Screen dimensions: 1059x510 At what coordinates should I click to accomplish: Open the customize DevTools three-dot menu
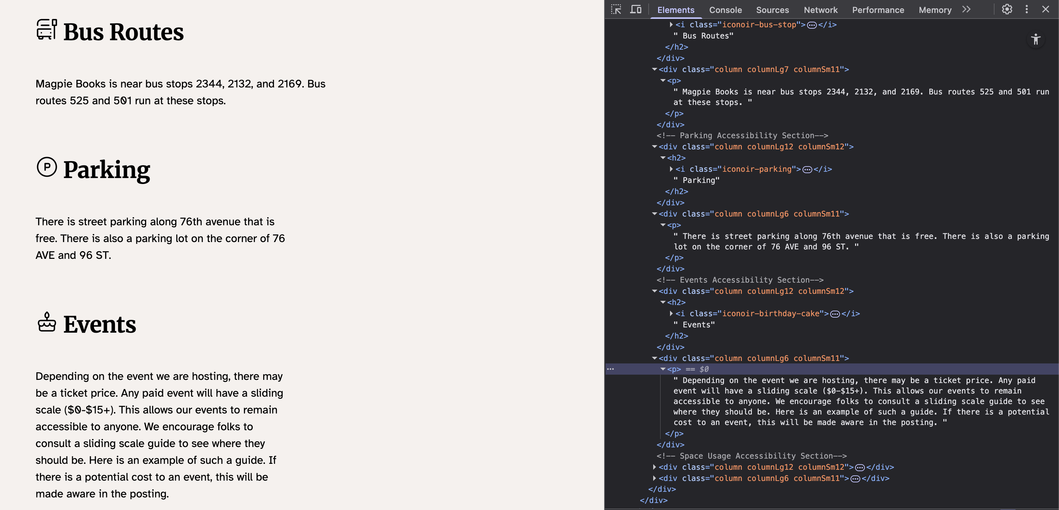[1026, 9]
